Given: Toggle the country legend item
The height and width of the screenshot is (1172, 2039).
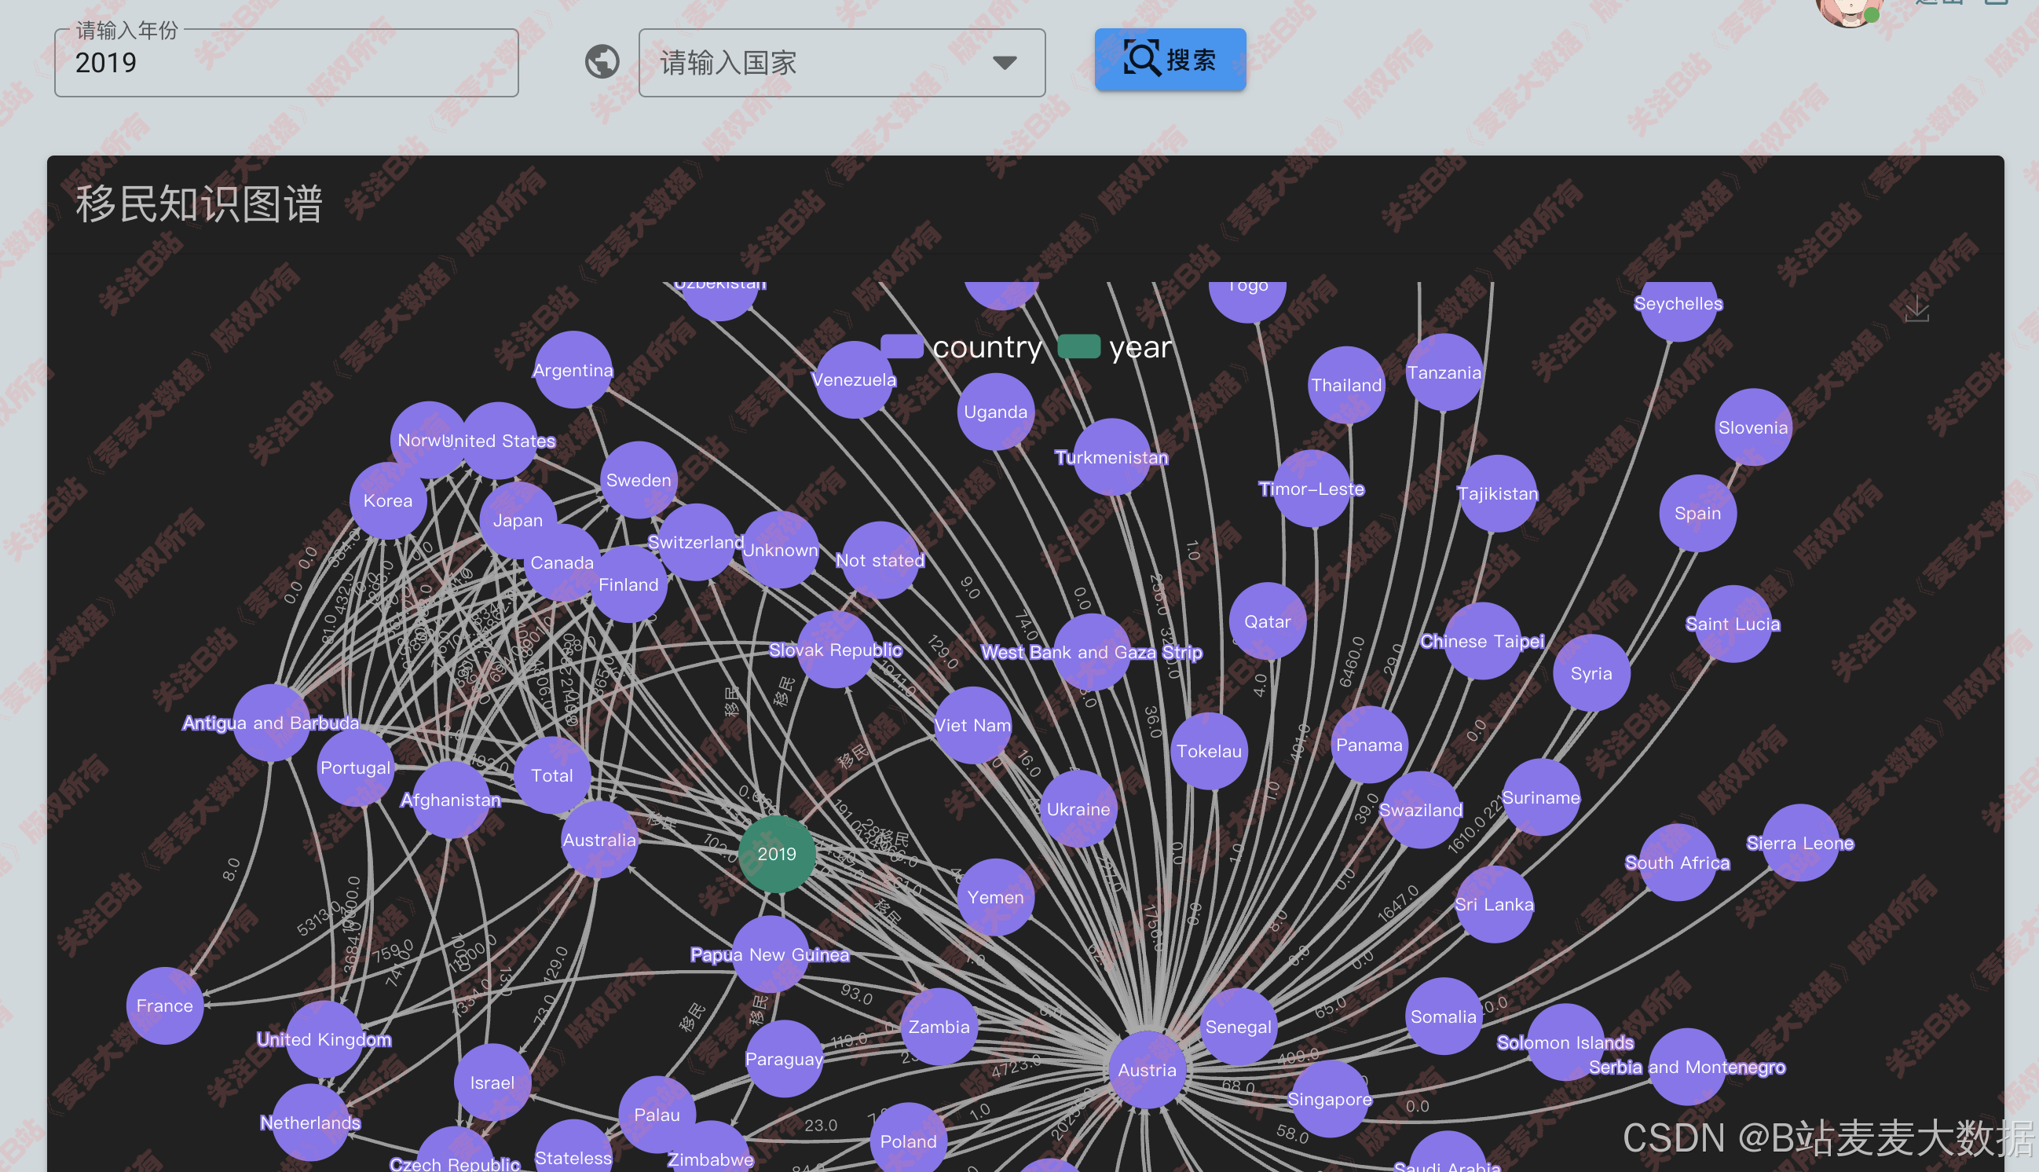Looking at the screenshot, I should tap(987, 347).
